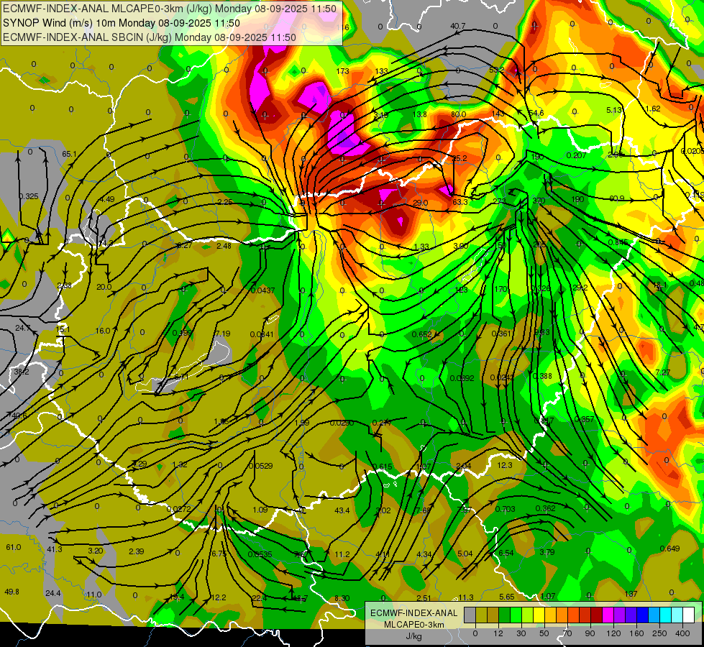The height and width of the screenshot is (647, 704).
Task: Select the map value 5.13
Action: tap(614, 110)
